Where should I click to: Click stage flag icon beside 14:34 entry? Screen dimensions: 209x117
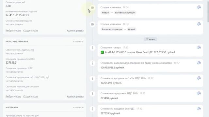(x=92, y=8)
